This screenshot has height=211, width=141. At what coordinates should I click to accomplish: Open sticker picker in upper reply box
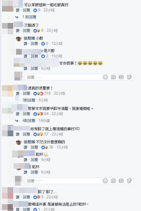(x=129, y=77)
